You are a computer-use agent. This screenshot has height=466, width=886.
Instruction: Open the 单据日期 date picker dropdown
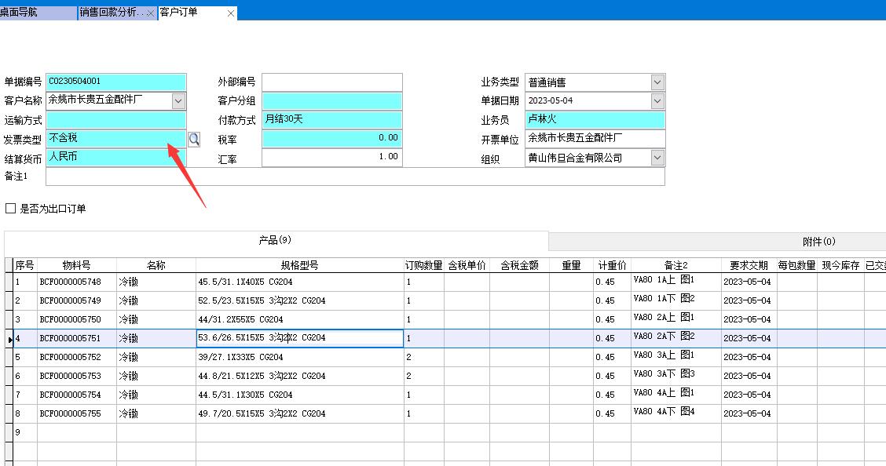point(657,101)
